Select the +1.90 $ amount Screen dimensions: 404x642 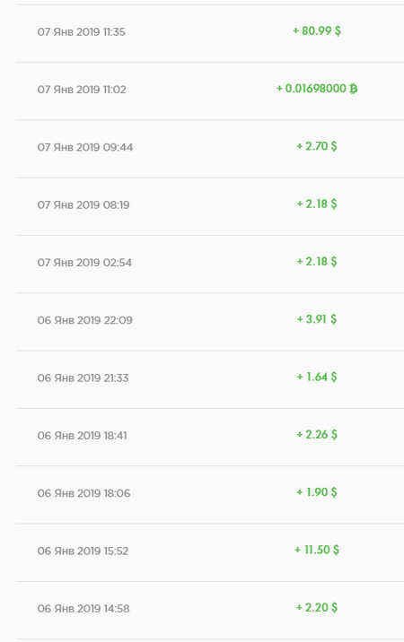(x=317, y=492)
